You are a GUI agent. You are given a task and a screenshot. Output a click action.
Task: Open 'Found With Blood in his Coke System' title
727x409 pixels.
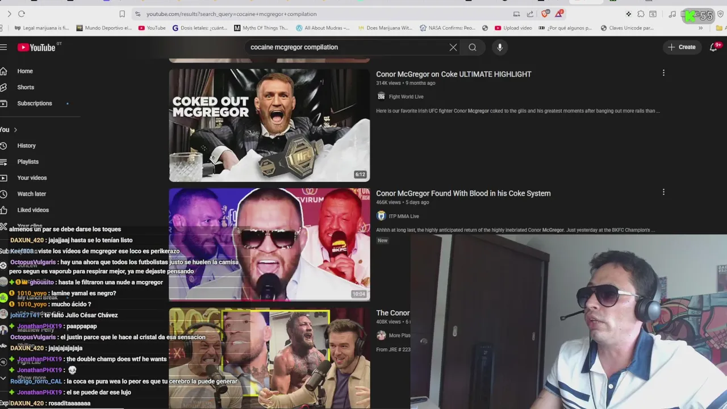[463, 194]
